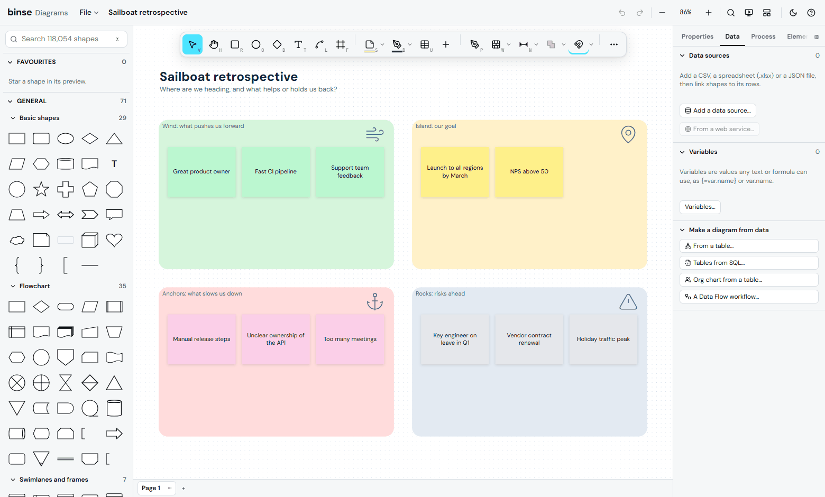Collapse the Flowchart section

(x=13, y=286)
